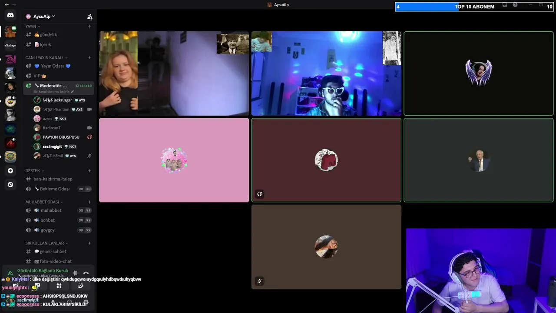
Task: Click the 12:44:10 call timer
Action: click(83, 86)
